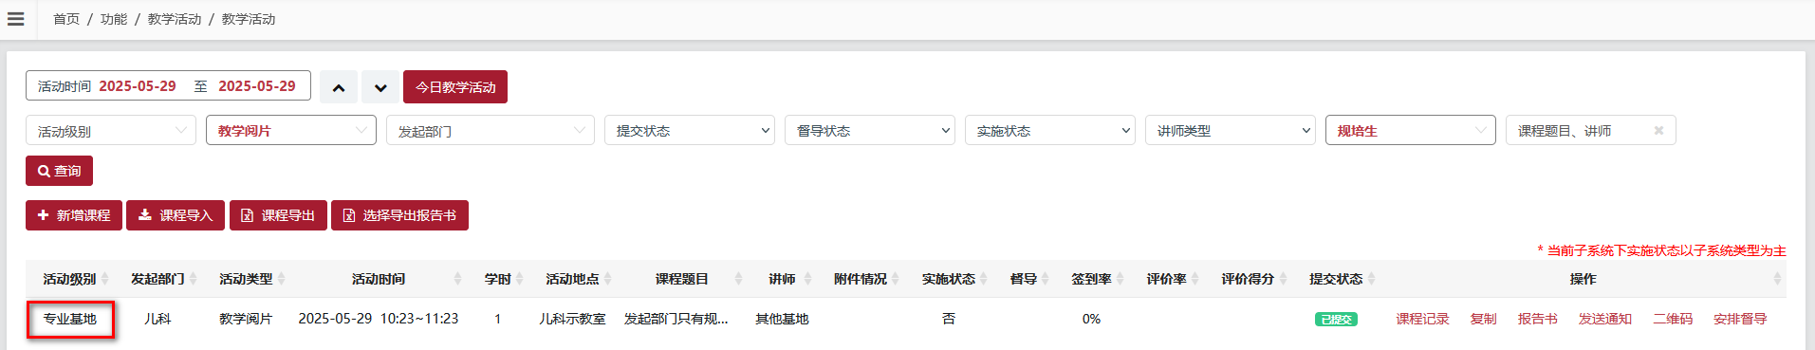
Task: Open the 提交状态 filter dropdown
Action: (x=690, y=131)
